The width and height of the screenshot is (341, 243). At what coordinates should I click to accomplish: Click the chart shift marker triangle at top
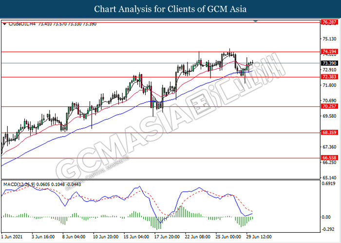256,21
